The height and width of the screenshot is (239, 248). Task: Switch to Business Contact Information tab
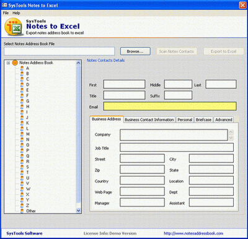[149, 119]
